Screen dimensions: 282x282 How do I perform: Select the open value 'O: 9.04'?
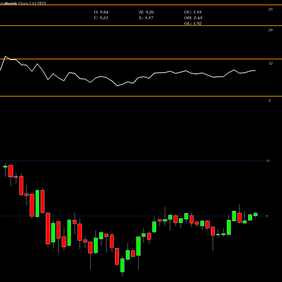click(101, 12)
